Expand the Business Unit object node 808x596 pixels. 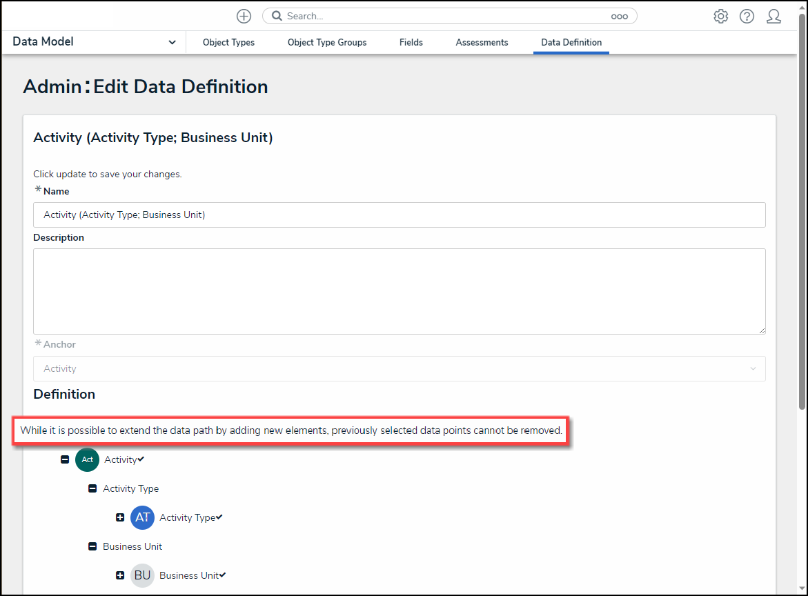point(120,575)
